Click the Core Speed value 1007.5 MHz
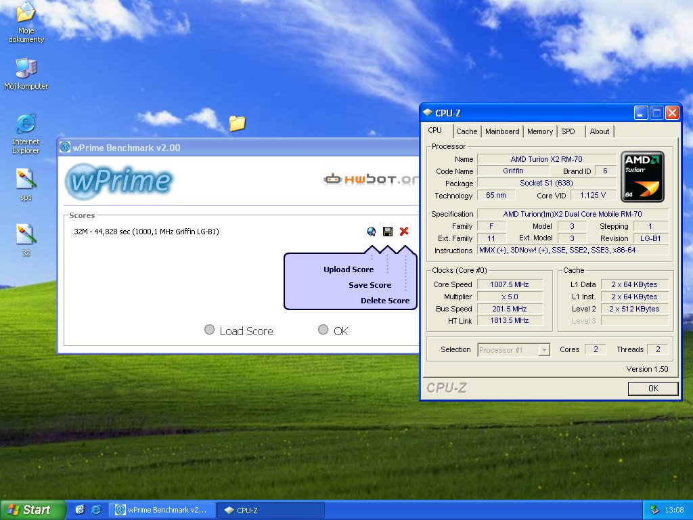The height and width of the screenshot is (520, 693). tap(510, 284)
